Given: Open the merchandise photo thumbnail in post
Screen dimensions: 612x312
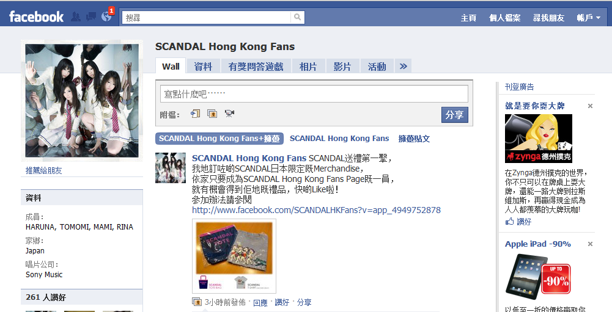Looking at the screenshot, I should tap(234, 256).
